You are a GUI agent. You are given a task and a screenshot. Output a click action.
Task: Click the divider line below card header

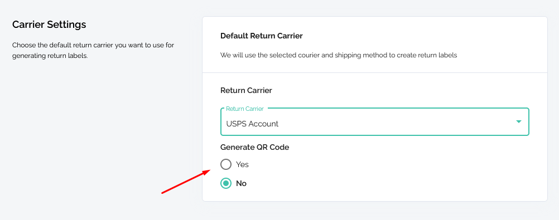[x=375, y=72]
